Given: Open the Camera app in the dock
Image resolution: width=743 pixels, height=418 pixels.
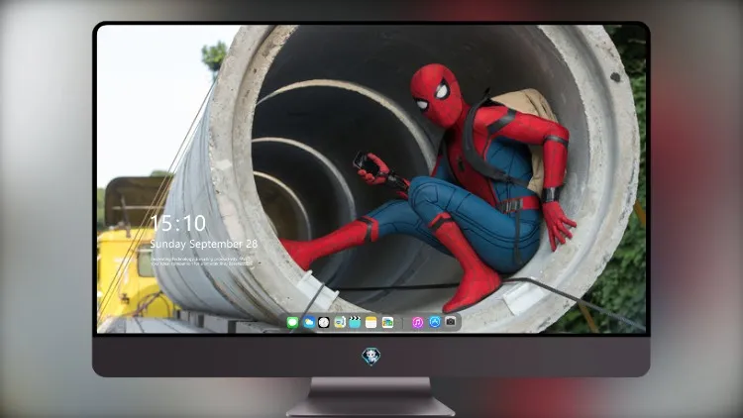Looking at the screenshot, I should click(451, 322).
